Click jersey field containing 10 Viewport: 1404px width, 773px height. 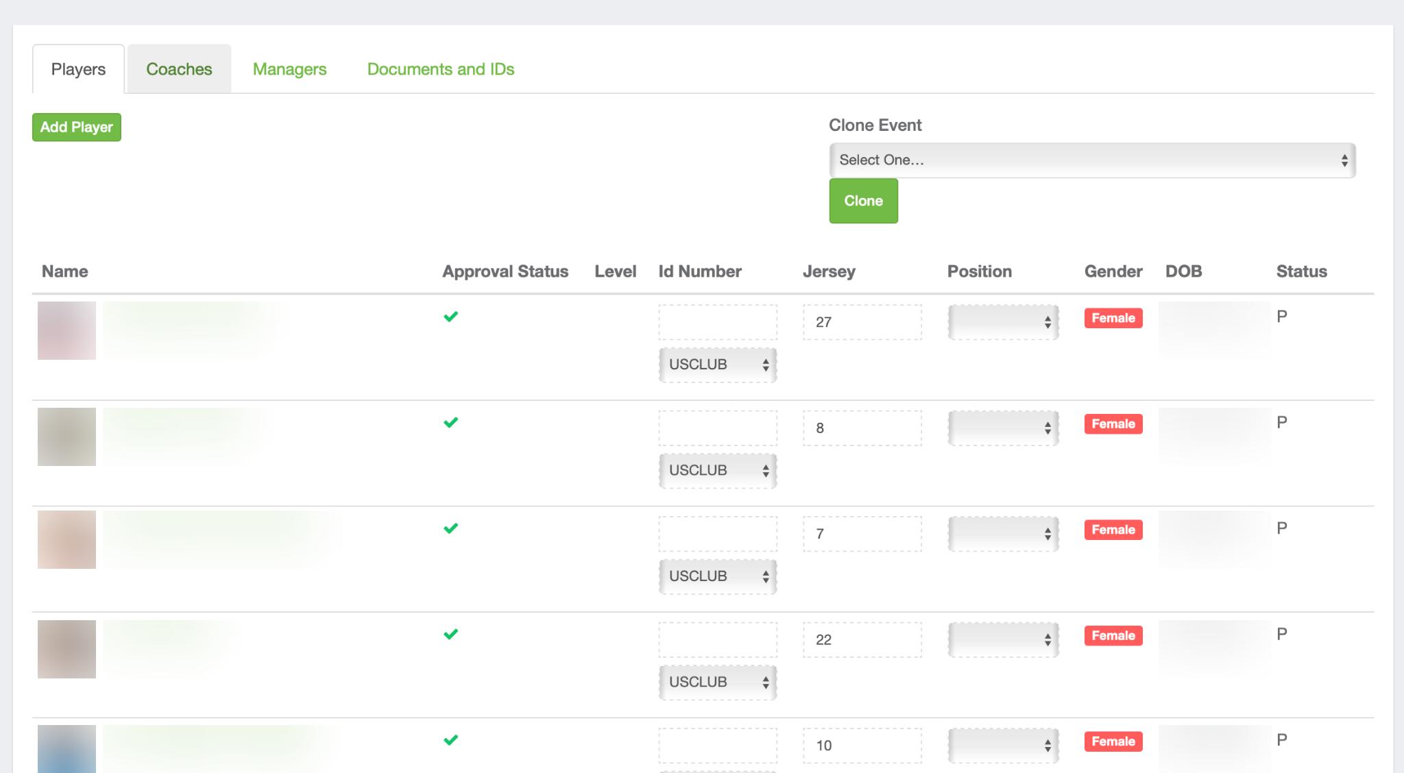pos(862,746)
